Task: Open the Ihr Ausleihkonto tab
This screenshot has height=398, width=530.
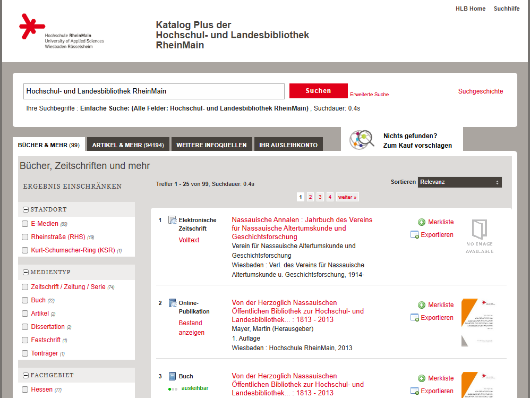Action: (288, 145)
